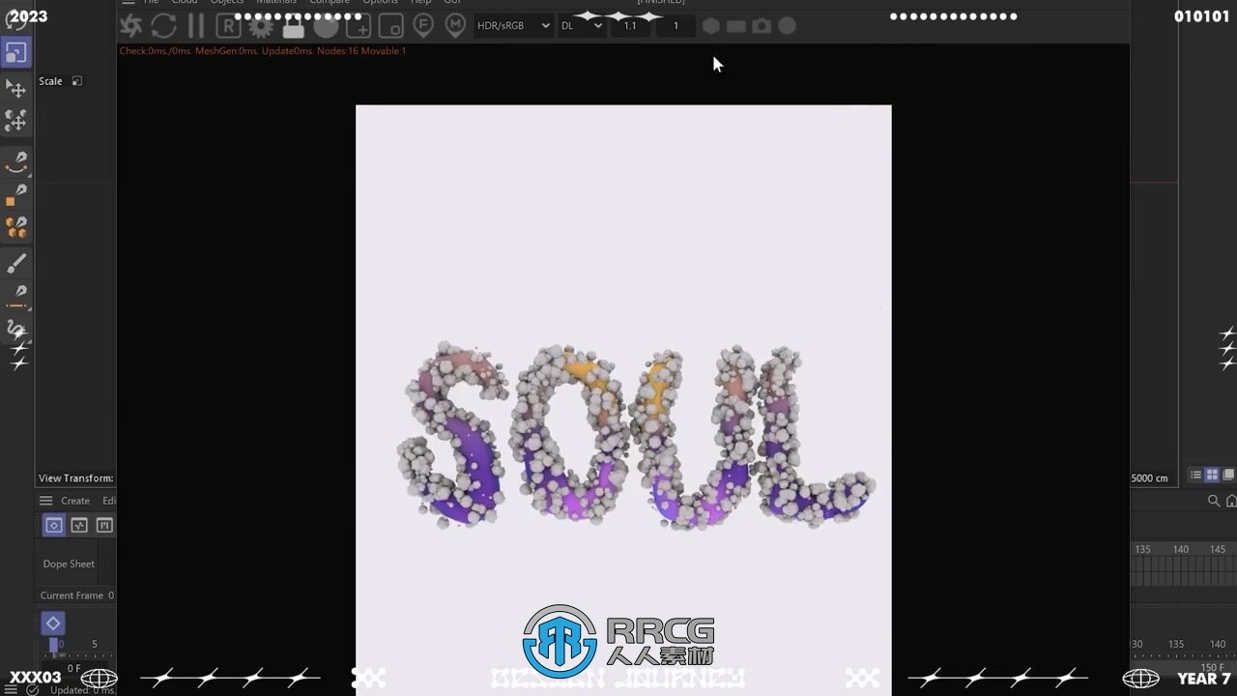Open the Objects menu
1237x696 pixels.
click(228, 3)
